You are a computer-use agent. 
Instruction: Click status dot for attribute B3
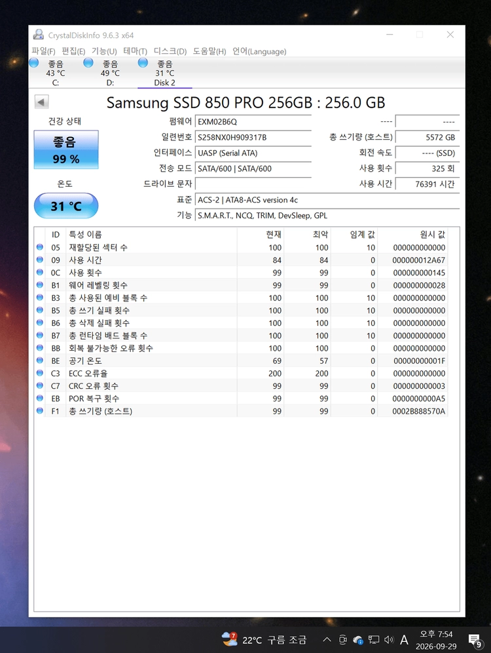40,298
